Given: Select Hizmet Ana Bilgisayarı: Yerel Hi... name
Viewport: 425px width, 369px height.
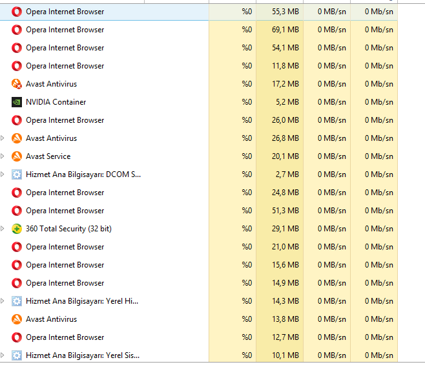Looking at the screenshot, I should point(82,301).
